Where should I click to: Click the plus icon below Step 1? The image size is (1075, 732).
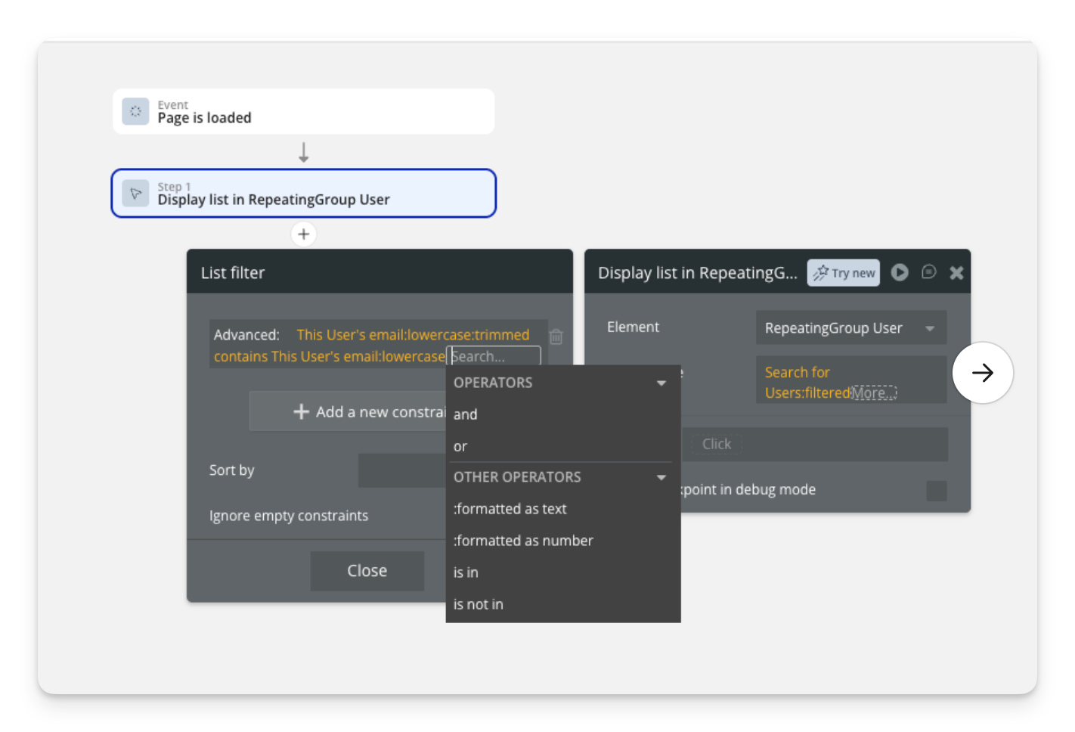303,234
